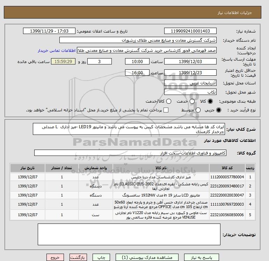Click the مانیتور LCD 1932NW item name
This screenshot has width=269, height=261.
click(161, 195)
